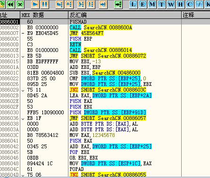Select the LEA EAX,[EBP+2A] instruction
Screen dimensions: 210x178
pos(111,95)
